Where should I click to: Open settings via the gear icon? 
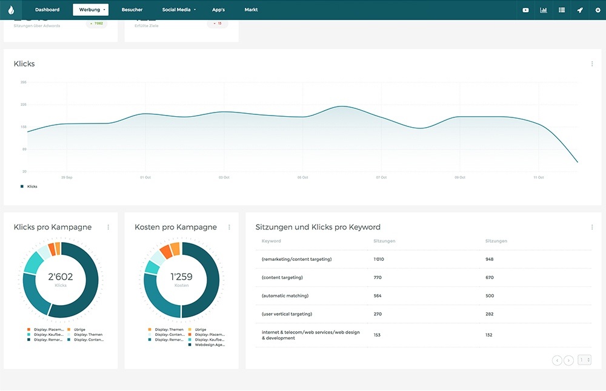click(598, 10)
